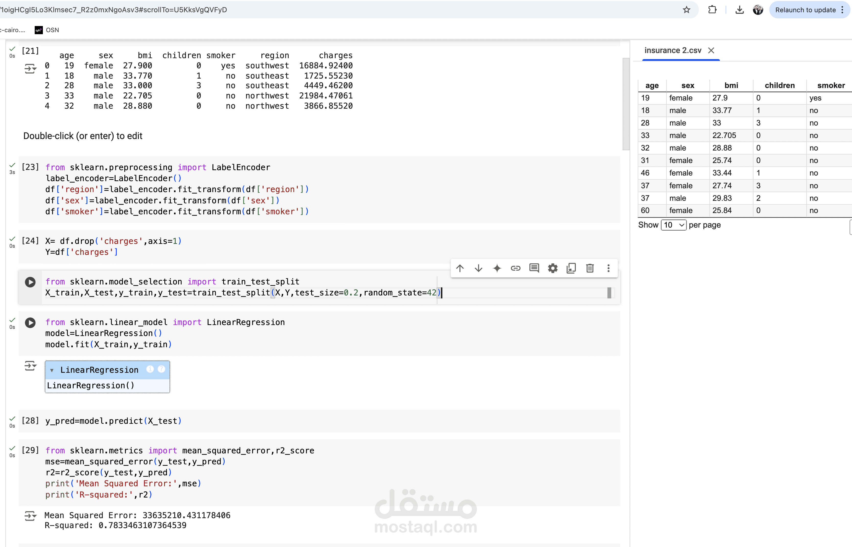Move the cell up with arrow icon
This screenshot has width=852, height=547.
pos(460,268)
